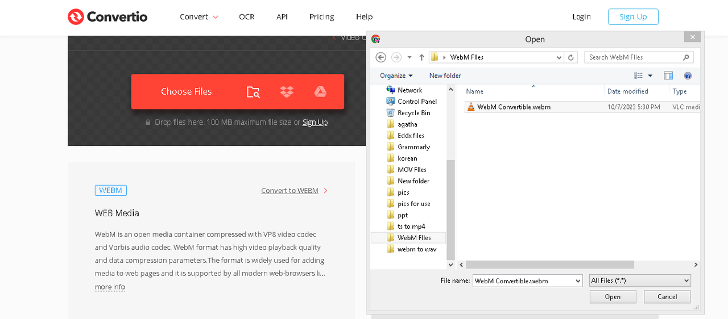Sort by the Date modified column
The image size is (728, 319).
coord(627,91)
